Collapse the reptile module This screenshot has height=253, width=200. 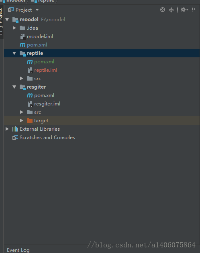tap(14, 53)
